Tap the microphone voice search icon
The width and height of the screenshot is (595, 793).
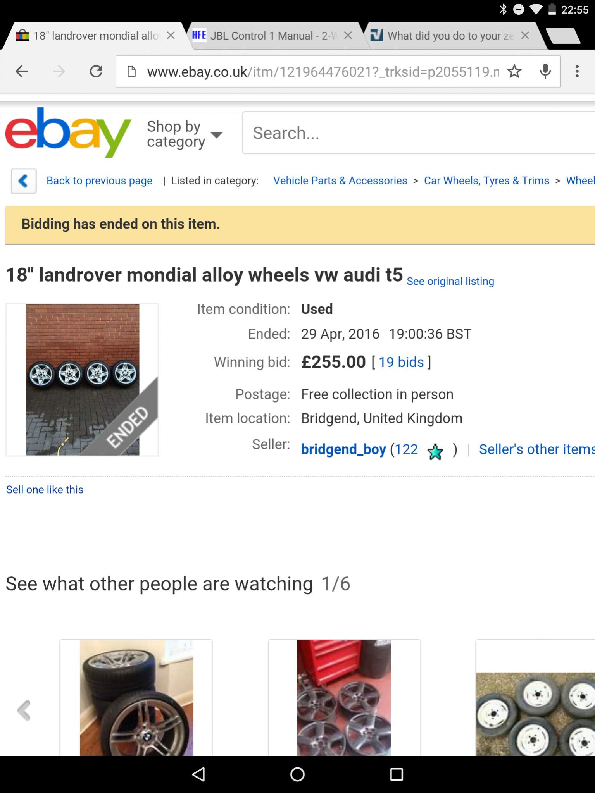(545, 71)
